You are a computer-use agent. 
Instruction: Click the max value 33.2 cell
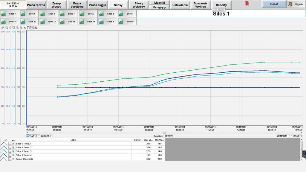(x=148, y=159)
